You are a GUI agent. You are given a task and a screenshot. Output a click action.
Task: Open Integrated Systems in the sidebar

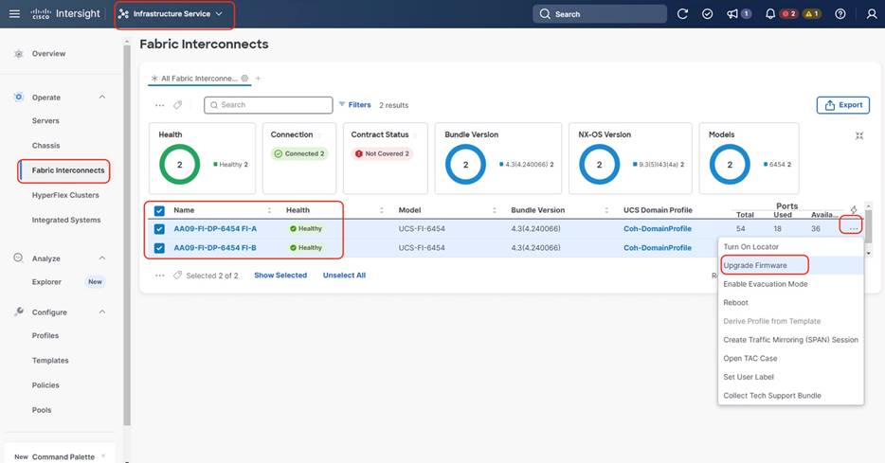(66, 220)
